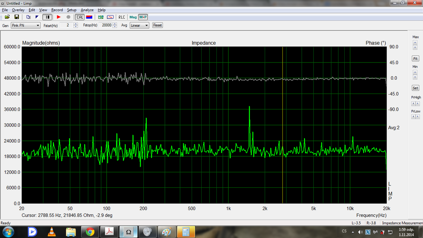Lower Min graph range with down arrow
Screen dimensions: 423x238
415,77
